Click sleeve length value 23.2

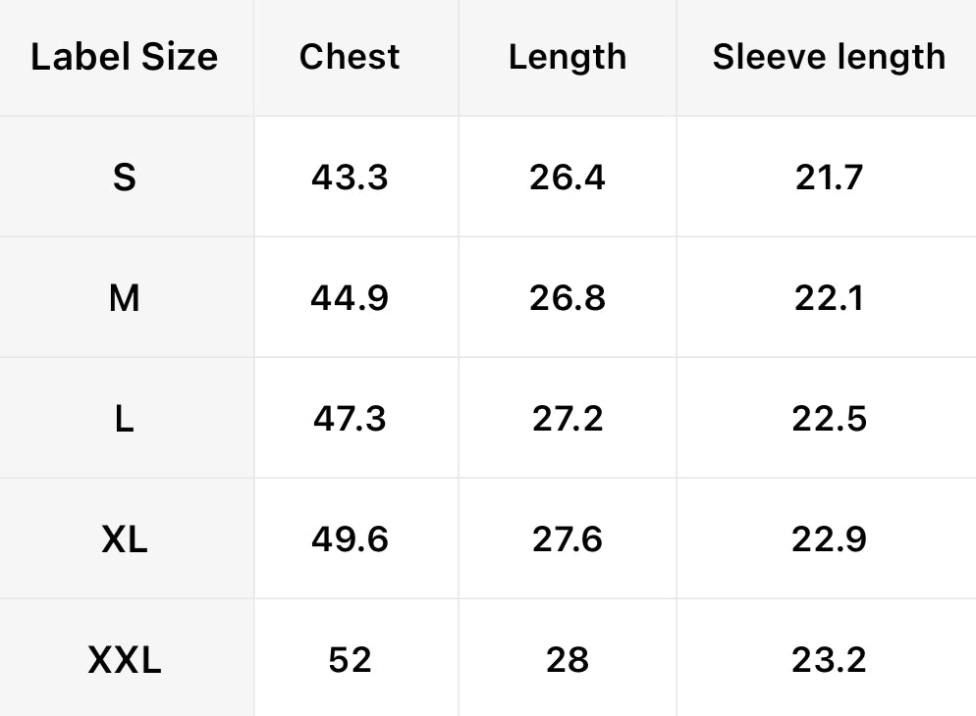(x=829, y=660)
